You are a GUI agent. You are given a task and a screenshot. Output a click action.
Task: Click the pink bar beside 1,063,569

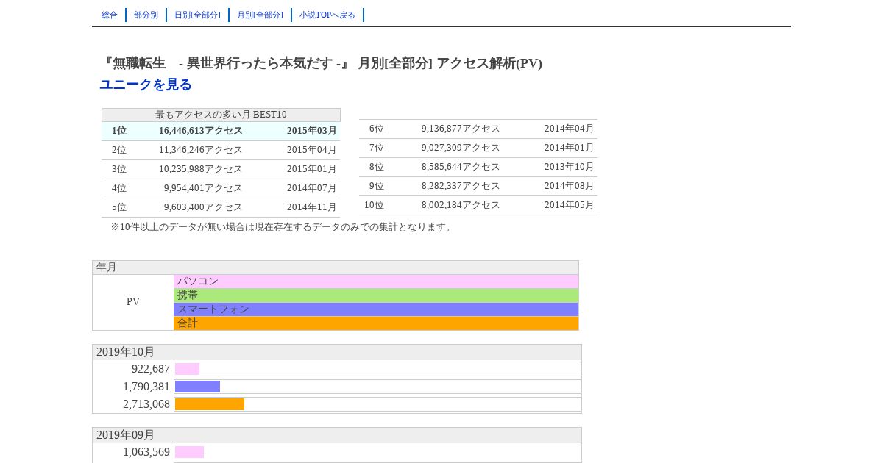190,452
